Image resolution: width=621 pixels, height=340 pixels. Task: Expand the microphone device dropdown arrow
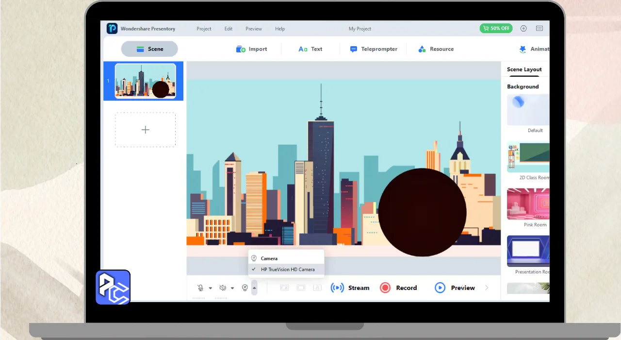(x=210, y=288)
